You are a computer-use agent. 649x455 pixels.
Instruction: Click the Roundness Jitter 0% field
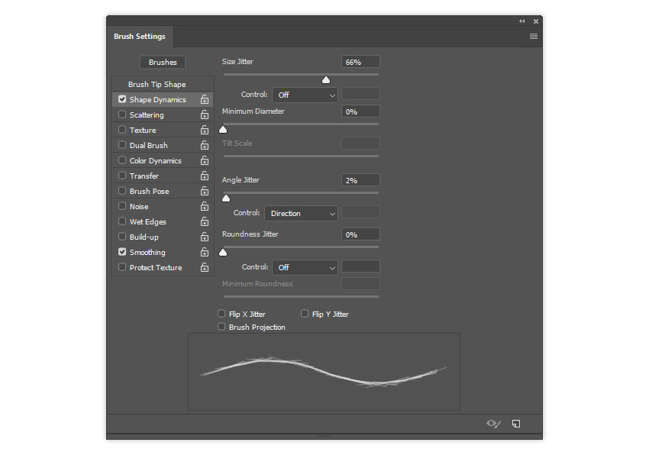tap(360, 234)
